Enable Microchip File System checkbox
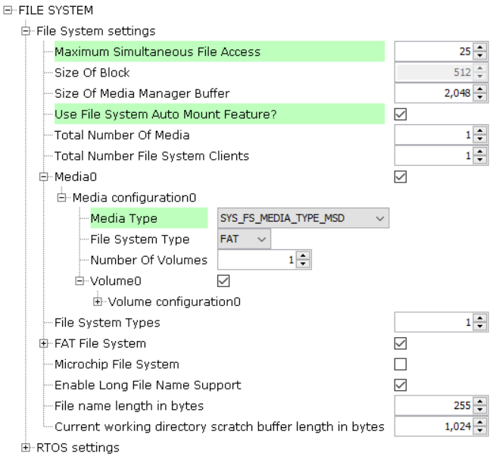The width and height of the screenshot is (502, 472). click(x=401, y=364)
